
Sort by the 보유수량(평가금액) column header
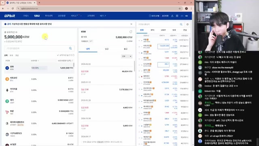pyautogui.click(x=66, y=60)
